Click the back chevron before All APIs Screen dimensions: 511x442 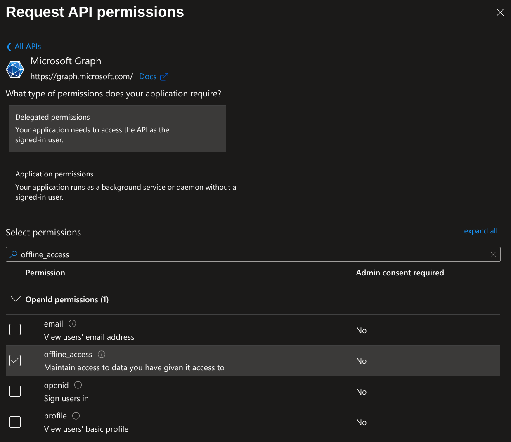9,47
